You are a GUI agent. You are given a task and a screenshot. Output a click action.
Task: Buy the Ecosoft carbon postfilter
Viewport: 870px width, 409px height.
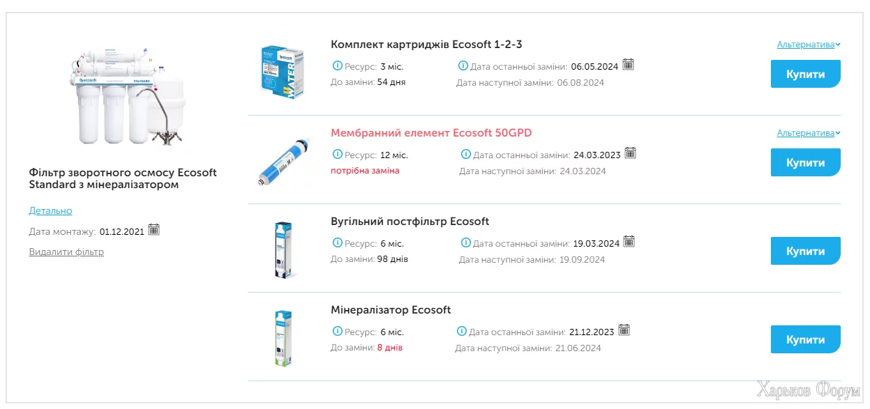[805, 251]
